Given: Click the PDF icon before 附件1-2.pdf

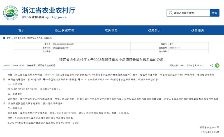Looking at the screenshot, I should [x=64, y=123].
